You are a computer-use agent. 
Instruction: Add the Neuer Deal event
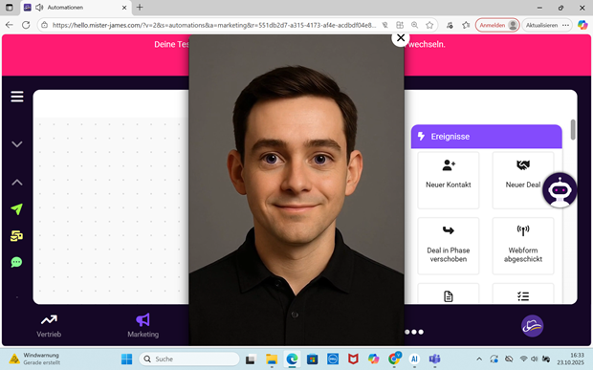(523, 181)
